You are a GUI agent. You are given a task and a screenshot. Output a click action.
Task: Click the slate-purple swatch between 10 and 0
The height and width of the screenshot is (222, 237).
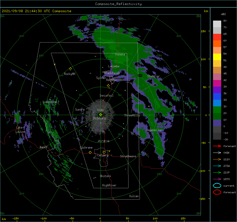217,123
